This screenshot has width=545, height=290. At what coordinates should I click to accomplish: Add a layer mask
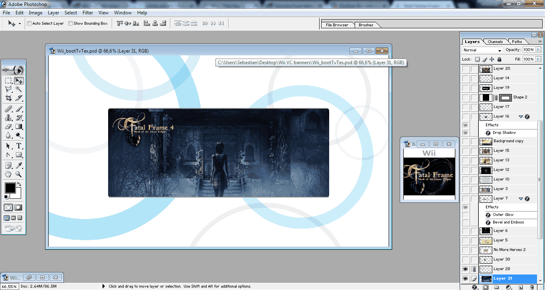point(486,287)
